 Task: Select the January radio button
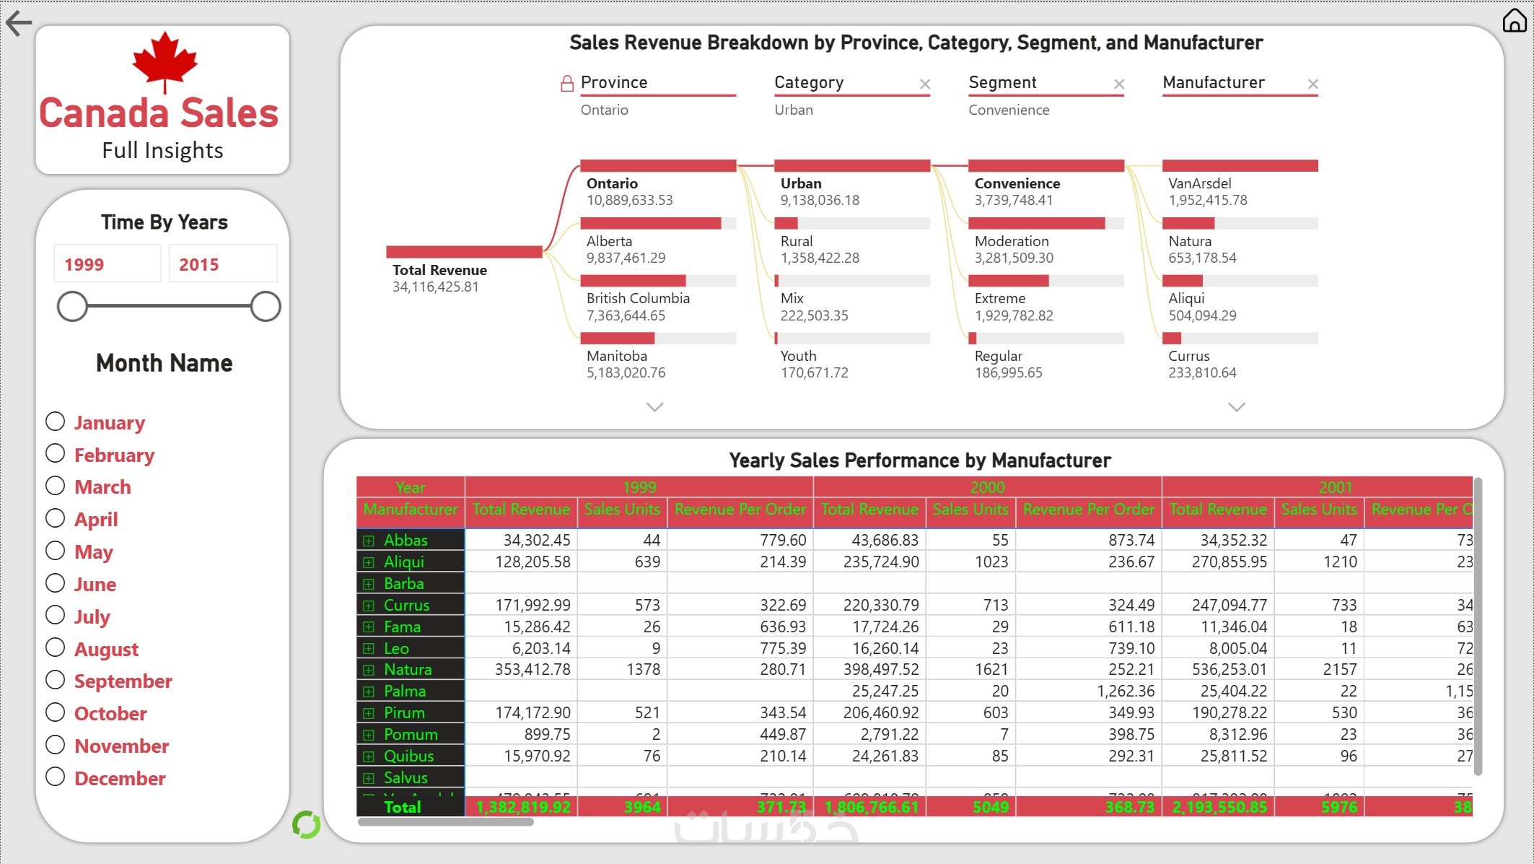[56, 422]
